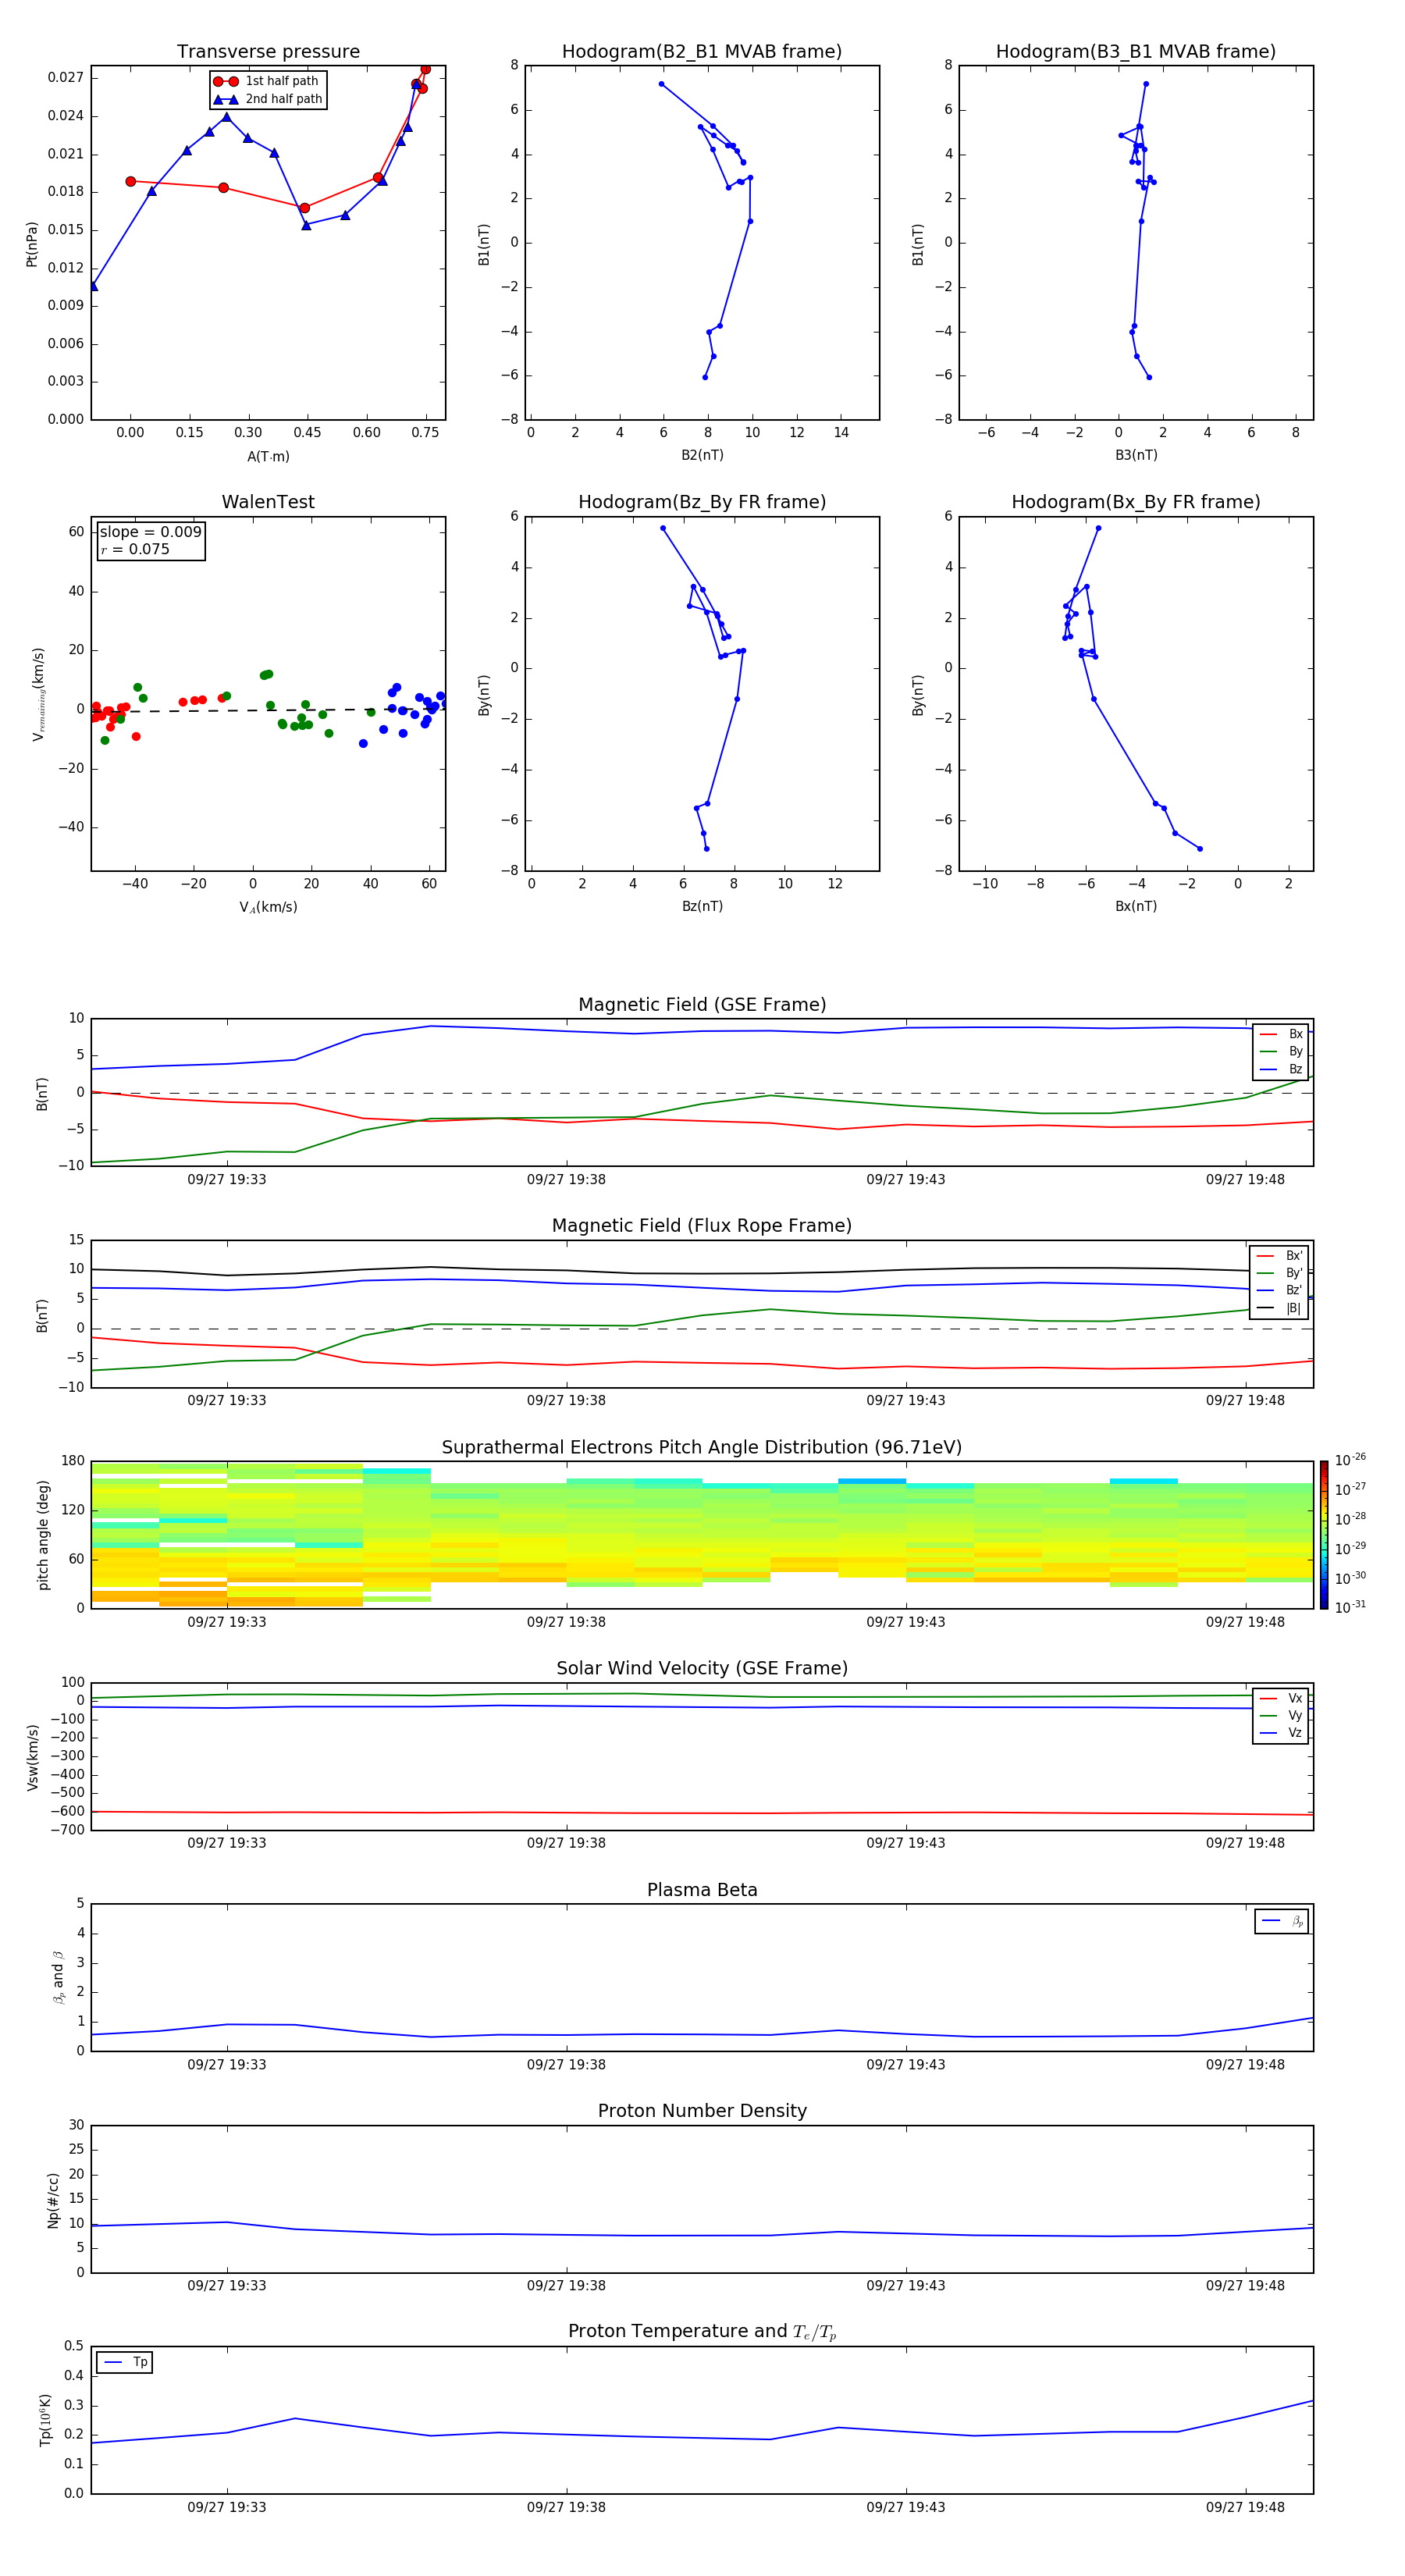Screen dimensions: 1405x2576
Task: Click the "V_A(km/s)" axis label in WalenTest
Action: (x=268, y=907)
